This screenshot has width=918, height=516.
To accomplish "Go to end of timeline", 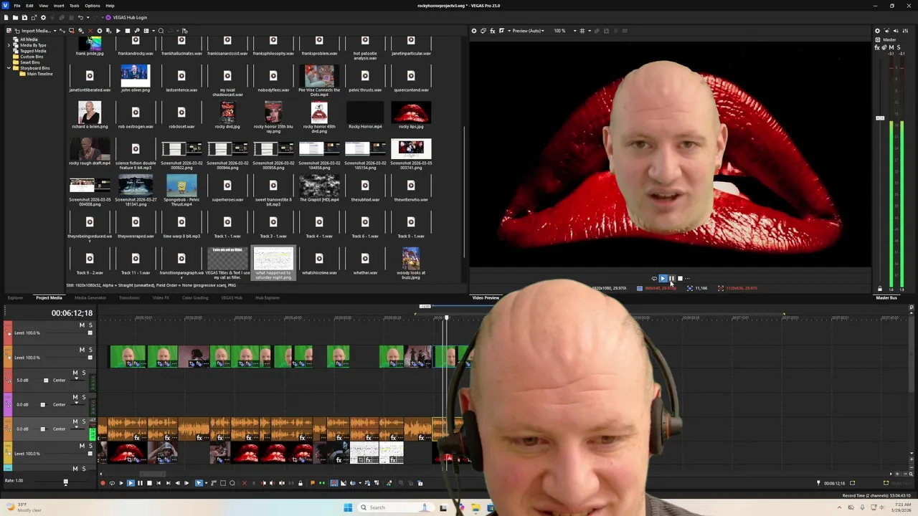I will tap(169, 483).
